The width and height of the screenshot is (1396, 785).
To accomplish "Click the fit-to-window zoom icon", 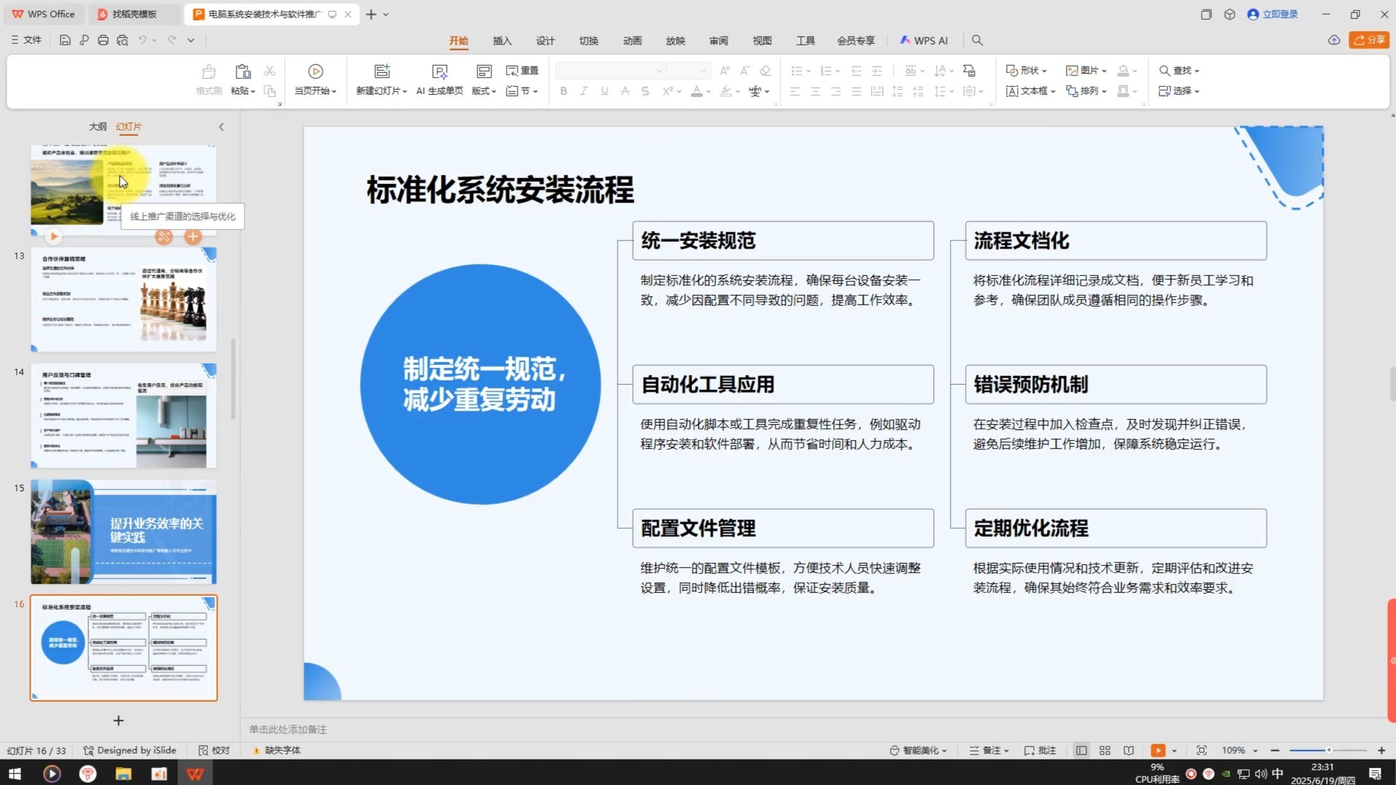I will [x=1201, y=750].
